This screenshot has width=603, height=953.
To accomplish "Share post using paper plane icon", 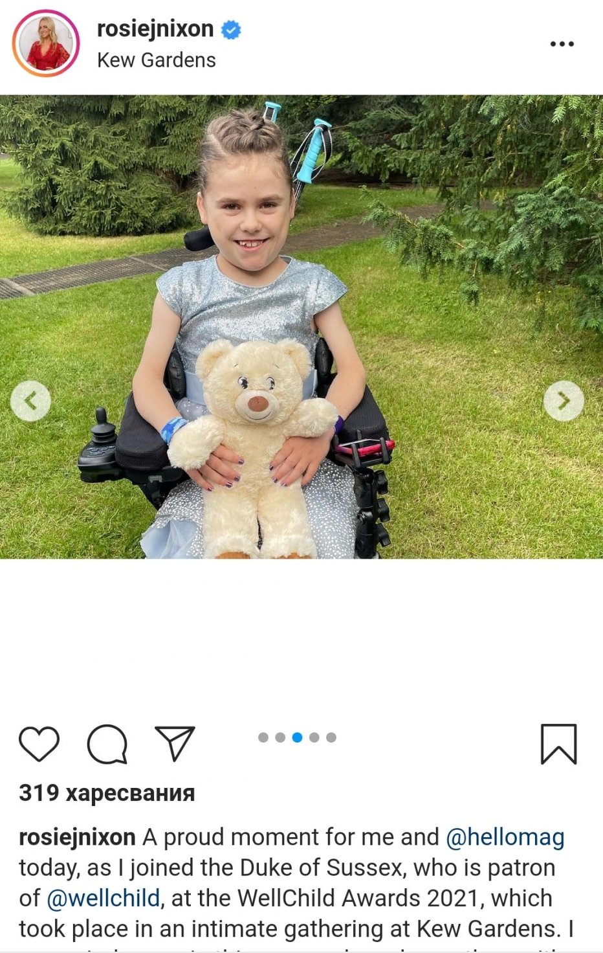I will (x=175, y=743).
